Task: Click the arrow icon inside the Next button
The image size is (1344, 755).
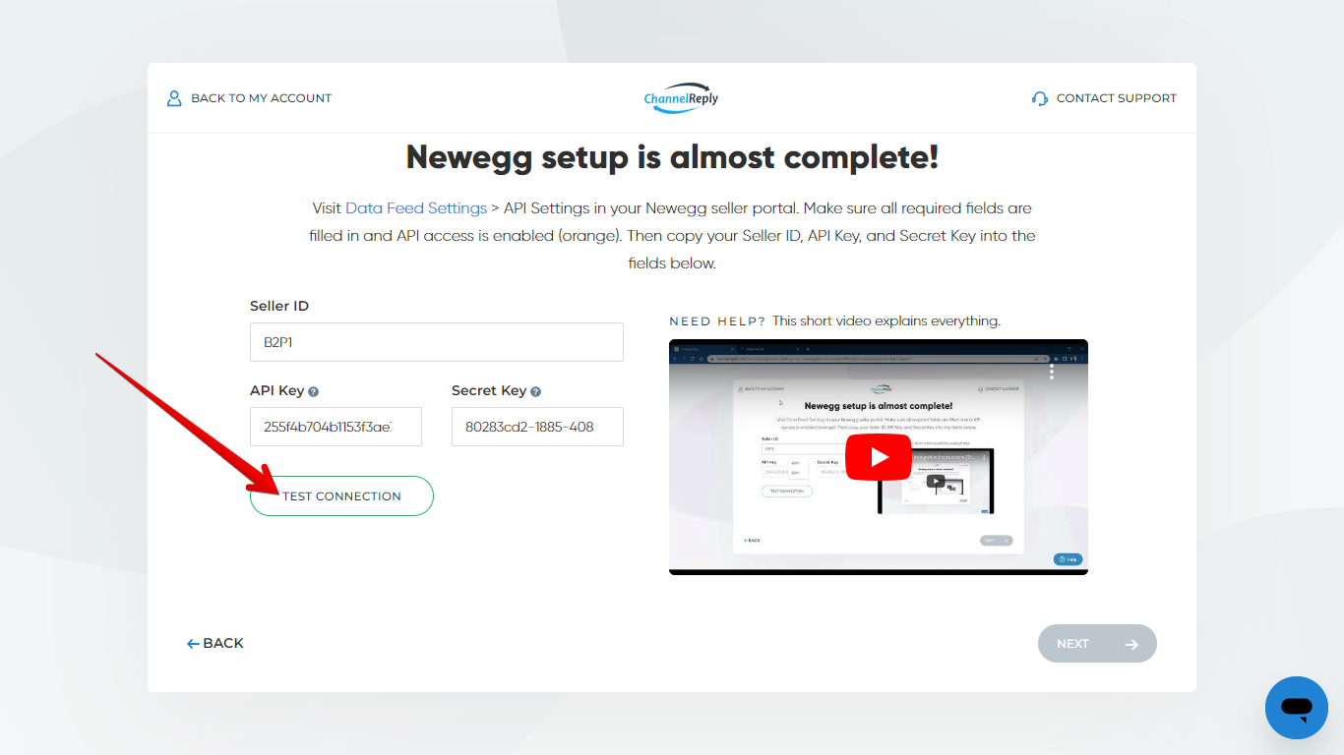Action: click(x=1131, y=645)
